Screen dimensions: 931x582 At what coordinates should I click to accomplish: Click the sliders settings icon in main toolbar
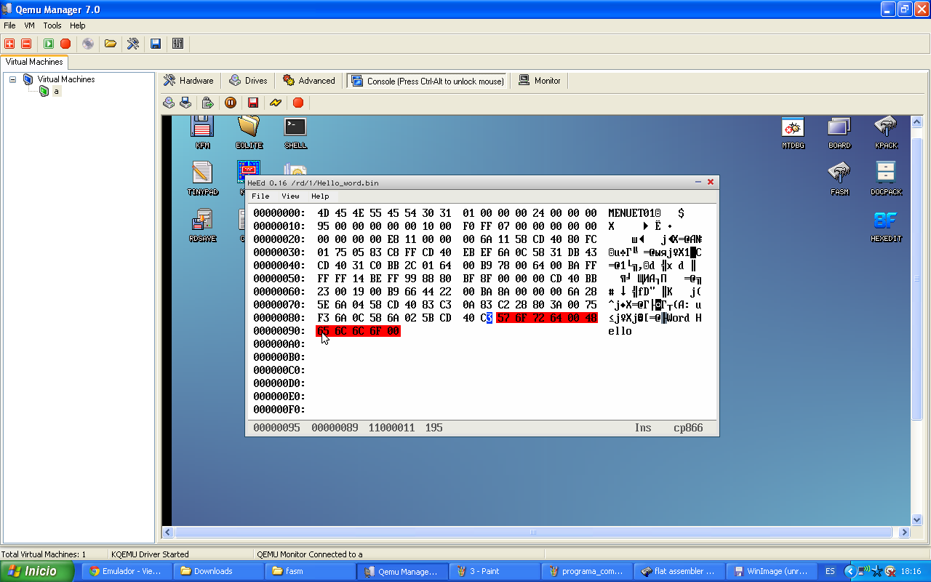pos(178,44)
